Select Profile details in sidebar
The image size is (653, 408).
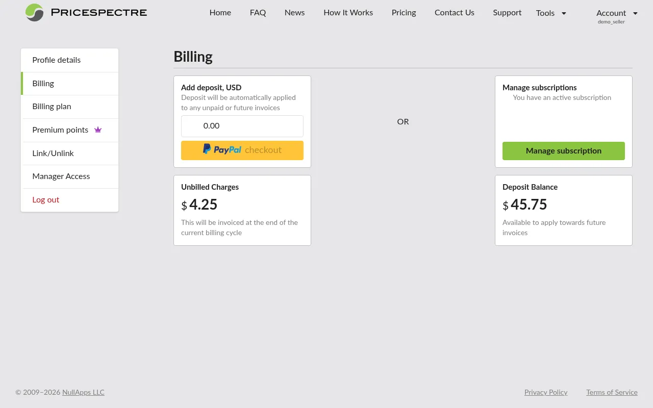point(56,60)
